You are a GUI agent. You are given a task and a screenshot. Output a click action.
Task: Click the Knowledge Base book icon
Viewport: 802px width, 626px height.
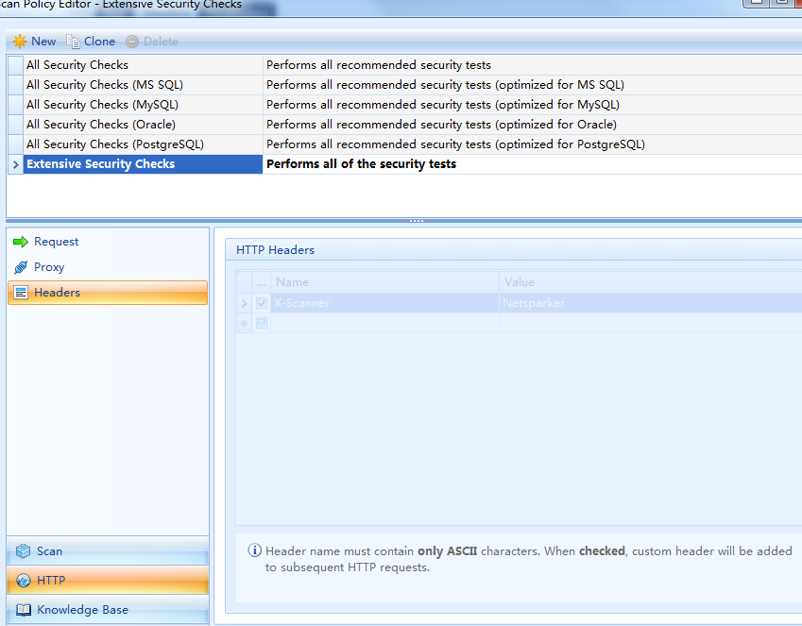[x=23, y=610]
